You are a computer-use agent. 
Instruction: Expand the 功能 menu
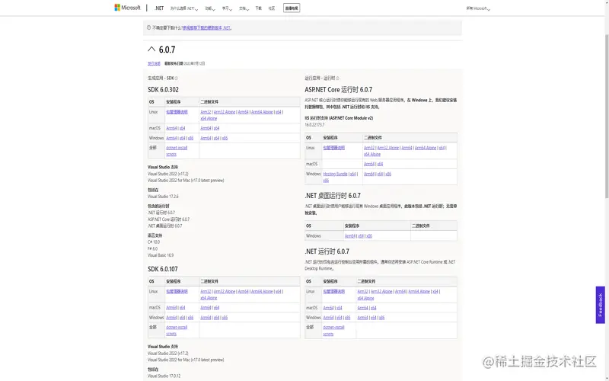click(210, 8)
